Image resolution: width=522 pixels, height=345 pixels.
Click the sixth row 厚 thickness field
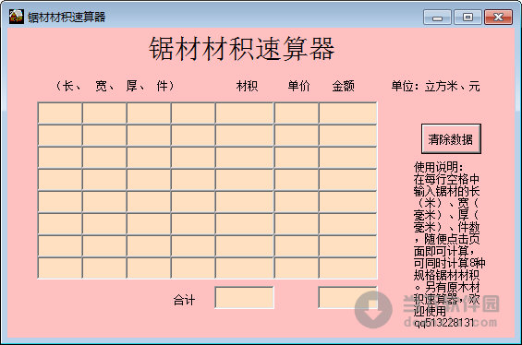(149, 224)
